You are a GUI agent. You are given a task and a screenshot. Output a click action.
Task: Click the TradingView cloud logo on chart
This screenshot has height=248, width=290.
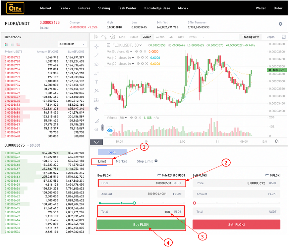point(110,130)
